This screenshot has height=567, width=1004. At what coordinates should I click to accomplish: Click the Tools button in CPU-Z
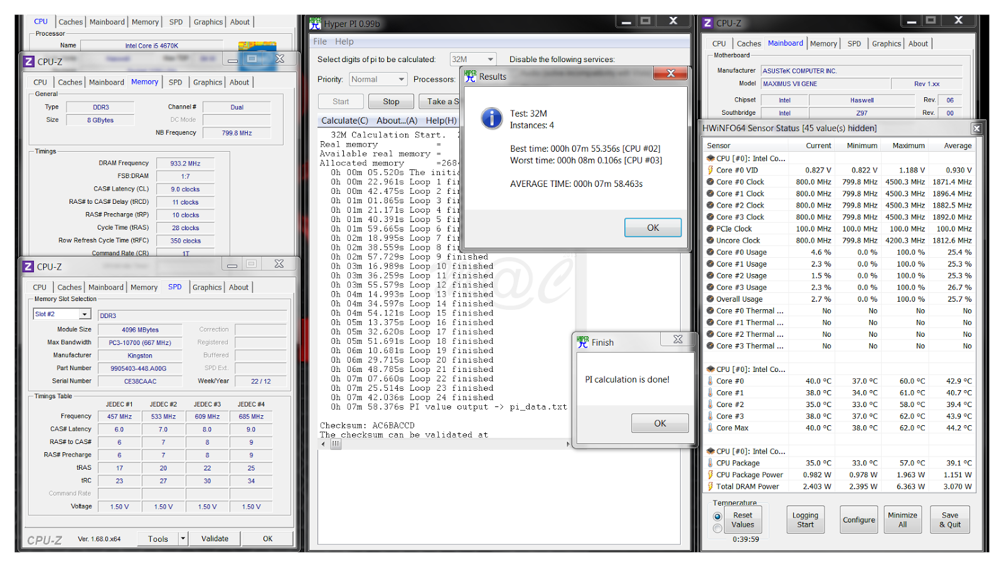(x=158, y=538)
